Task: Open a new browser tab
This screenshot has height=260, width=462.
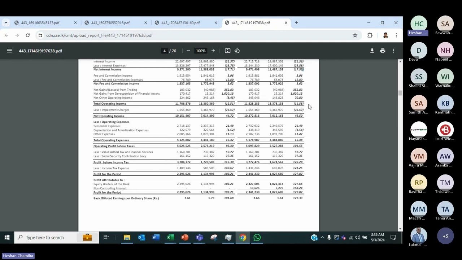Action: coord(296,22)
